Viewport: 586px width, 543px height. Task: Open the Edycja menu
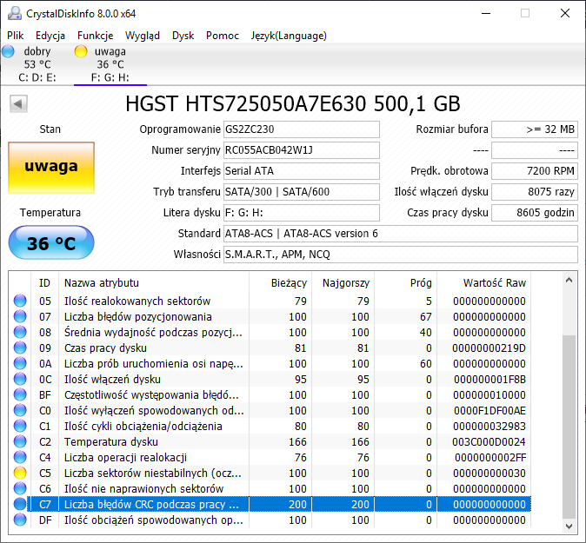(50, 36)
